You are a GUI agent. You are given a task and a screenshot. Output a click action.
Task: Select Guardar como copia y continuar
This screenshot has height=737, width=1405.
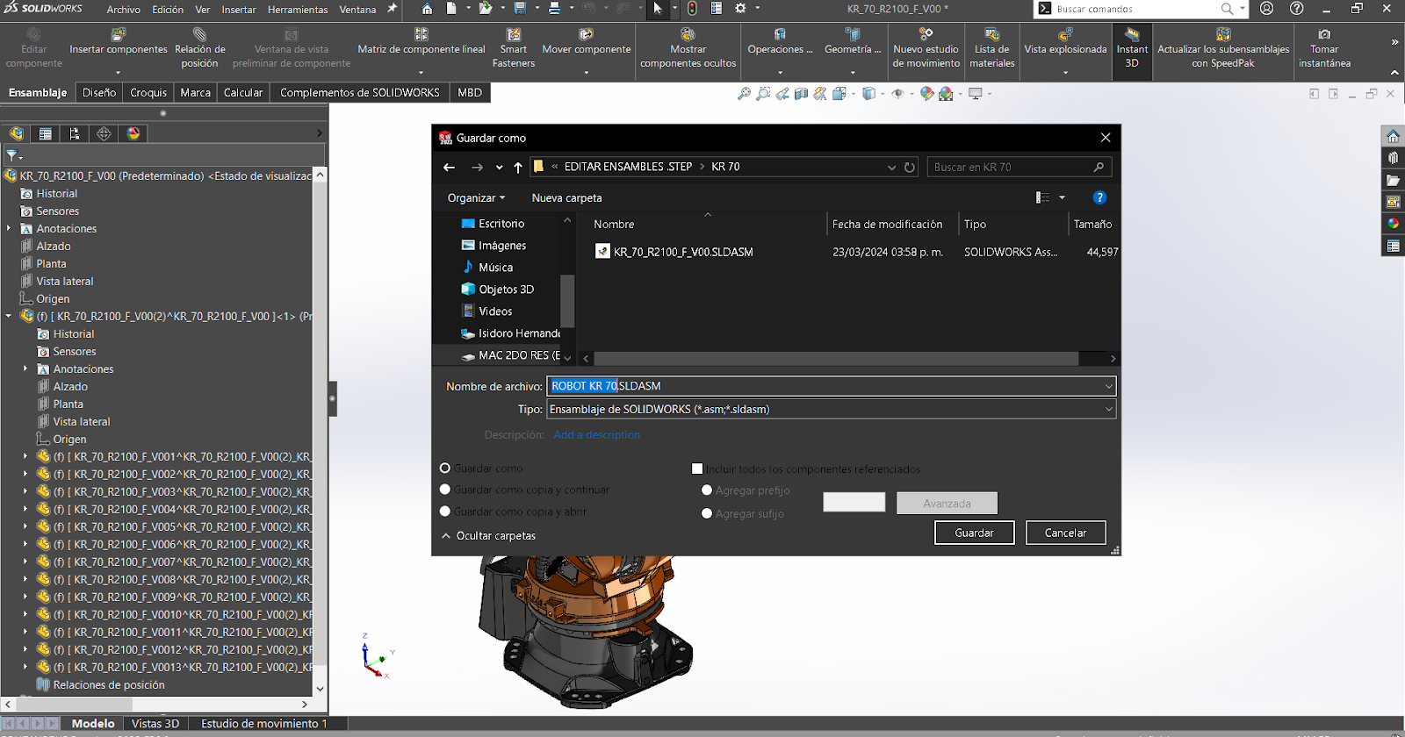click(x=445, y=490)
